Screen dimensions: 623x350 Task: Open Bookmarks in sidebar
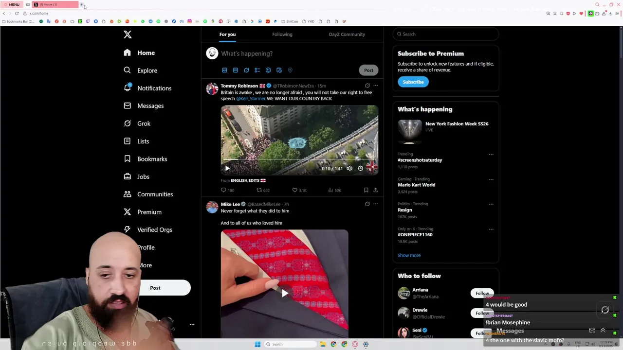[x=145, y=159]
